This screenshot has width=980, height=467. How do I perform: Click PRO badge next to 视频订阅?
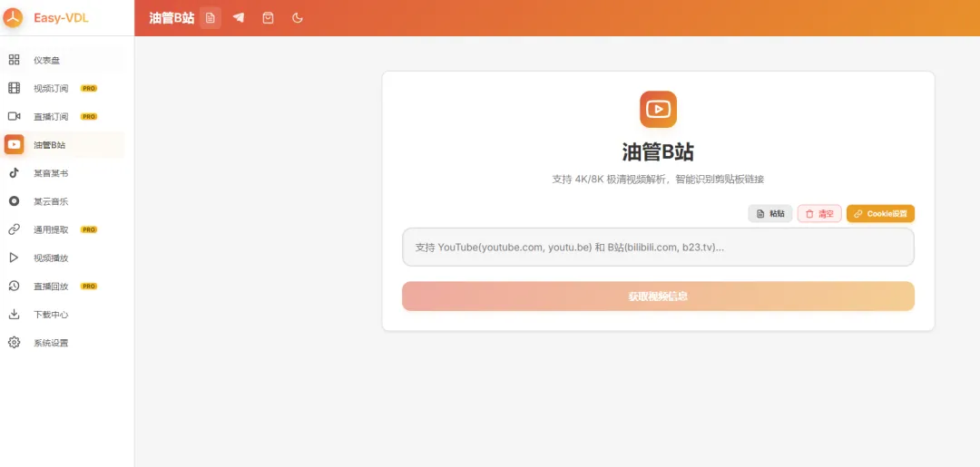pyautogui.click(x=89, y=88)
